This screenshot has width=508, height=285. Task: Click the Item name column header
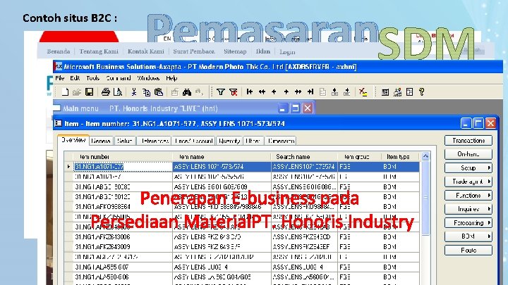pos(222,157)
